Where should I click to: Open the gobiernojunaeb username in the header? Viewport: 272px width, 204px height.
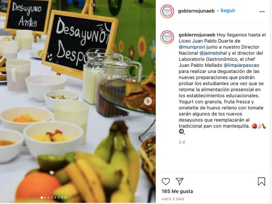click(x=196, y=11)
